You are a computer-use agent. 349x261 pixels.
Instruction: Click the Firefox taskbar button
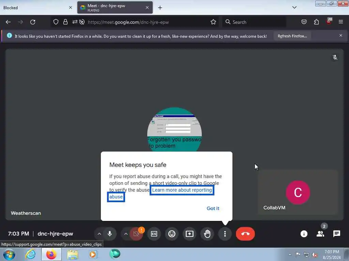[51, 254]
